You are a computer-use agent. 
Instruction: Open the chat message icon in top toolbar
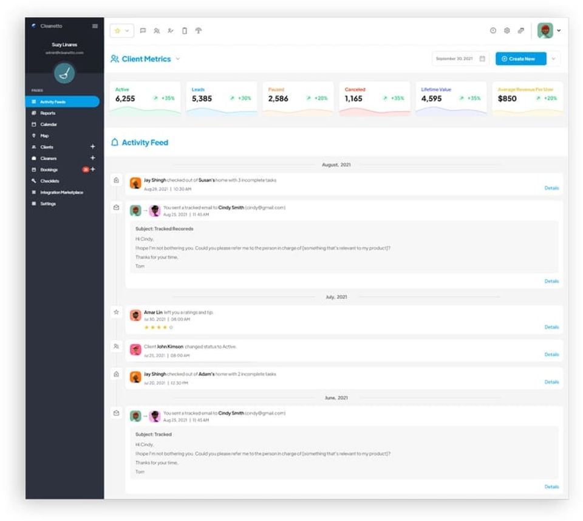tap(143, 30)
